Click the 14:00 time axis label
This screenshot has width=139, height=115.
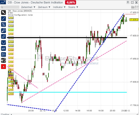(77, 111)
